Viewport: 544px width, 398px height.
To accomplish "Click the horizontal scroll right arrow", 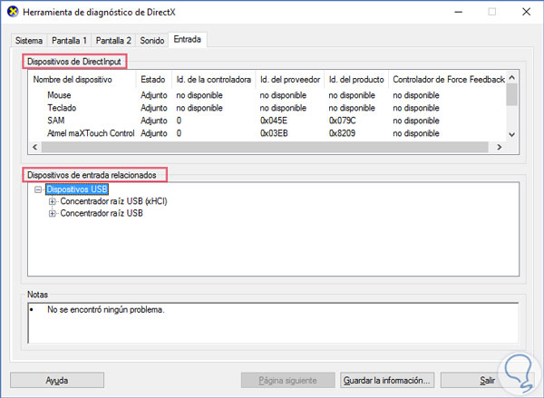I will pos(500,147).
